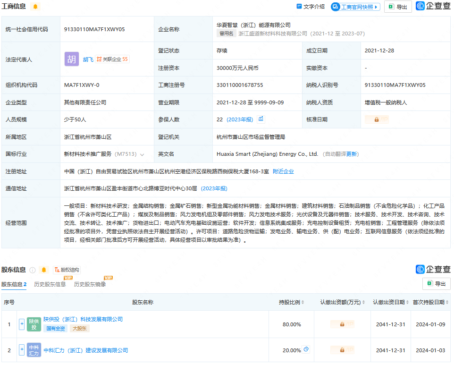This screenshot has height=365, width=454.
Task: Click the business term 2021-12-28 至 9999-09-09
Action: click(x=250, y=102)
